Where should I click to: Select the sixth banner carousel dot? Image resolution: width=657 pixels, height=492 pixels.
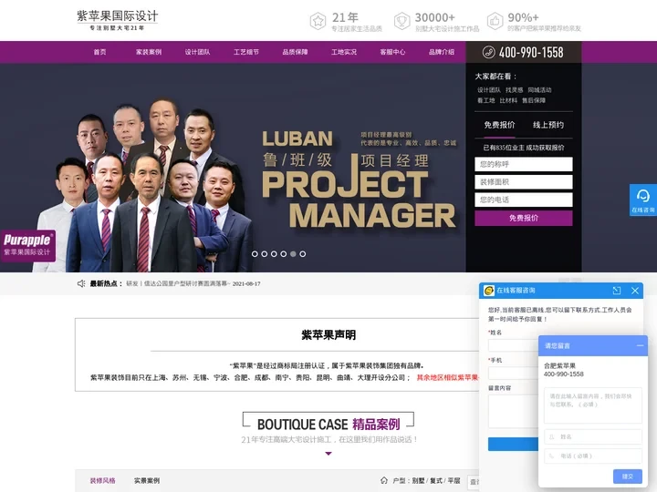(x=303, y=254)
